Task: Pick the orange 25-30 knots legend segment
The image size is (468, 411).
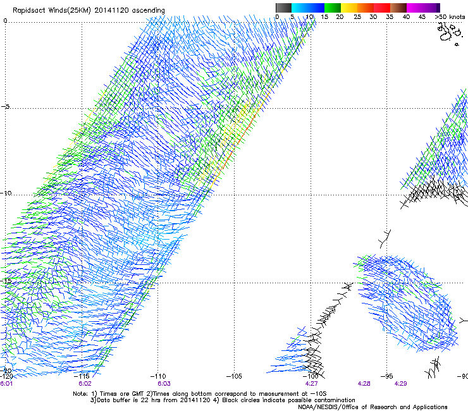Action: (366, 8)
